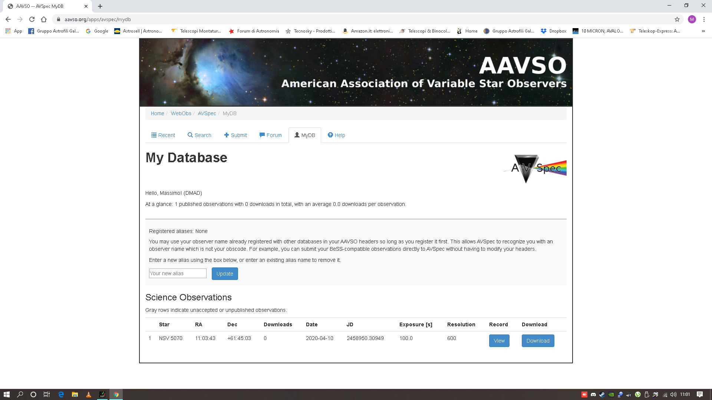Open the Chrome profile avatar M
This screenshot has width=712, height=400.
coord(692,19)
